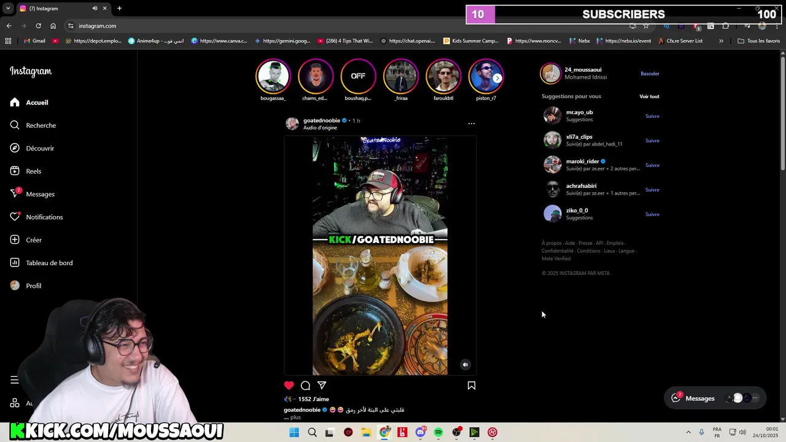Unlike the post with red heart
The image size is (786, 442).
[x=289, y=386]
